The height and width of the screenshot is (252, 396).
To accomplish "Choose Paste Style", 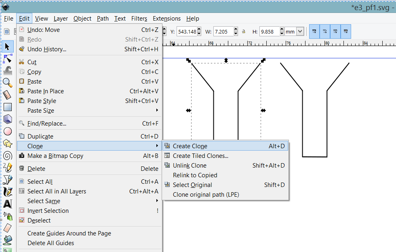I will point(89,101).
